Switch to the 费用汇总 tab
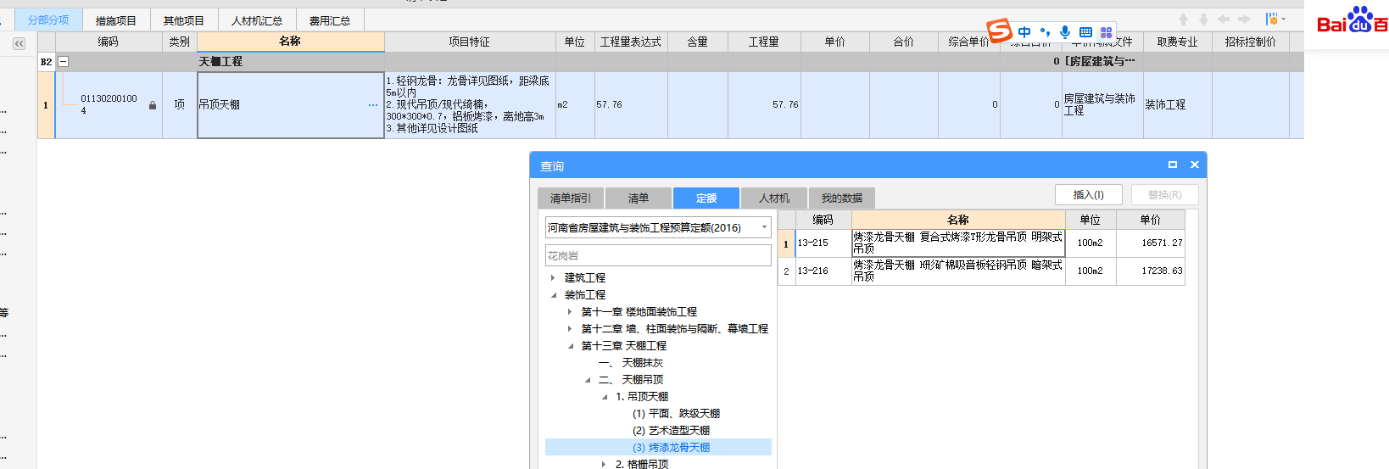The width and height of the screenshot is (1389, 469). tap(330, 20)
